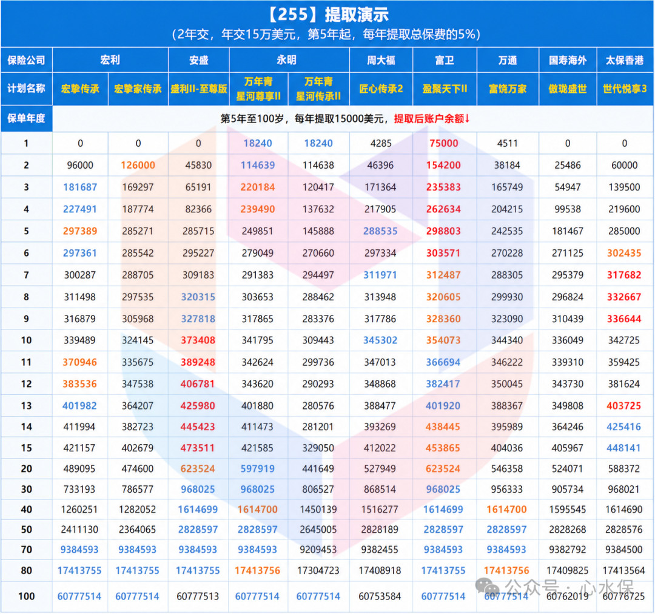Select the red value 406781
The height and width of the screenshot is (614, 655).
pos(198,383)
